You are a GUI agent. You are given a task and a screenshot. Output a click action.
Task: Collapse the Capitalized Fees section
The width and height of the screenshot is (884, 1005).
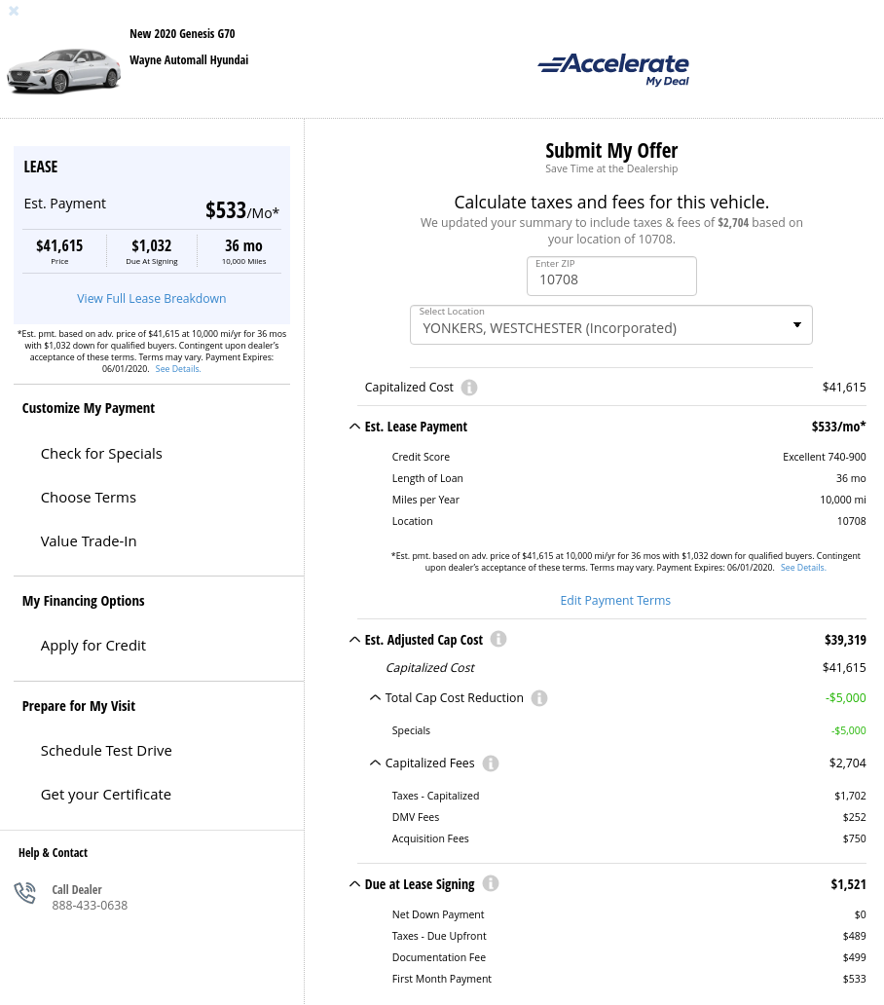375,763
